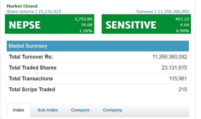The width and height of the screenshot is (201, 119).
Task: Select the Compare tab
Action: [x=80, y=110]
